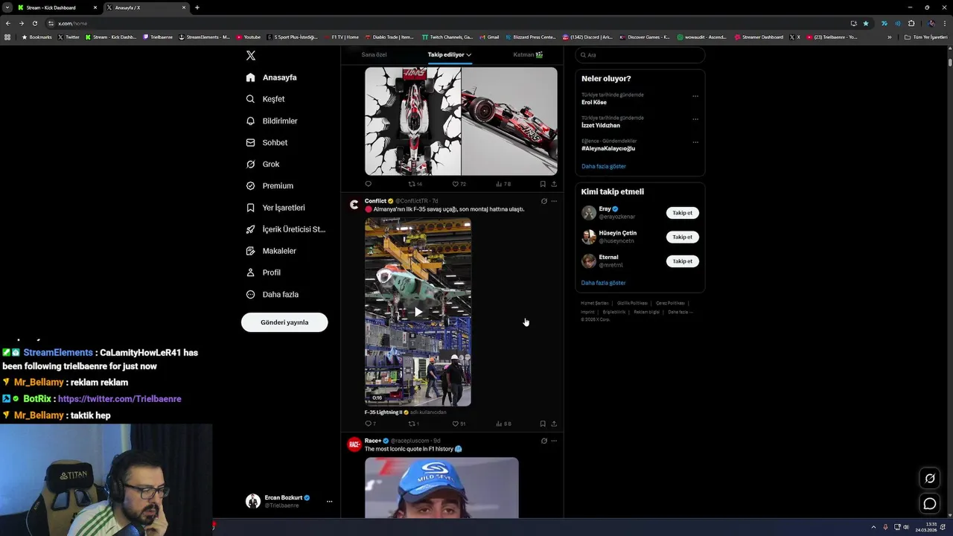Open Erol Köse trending topic
The height and width of the screenshot is (536, 953).
point(594,103)
